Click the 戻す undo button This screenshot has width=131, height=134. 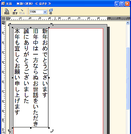click(x=15, y=11)
